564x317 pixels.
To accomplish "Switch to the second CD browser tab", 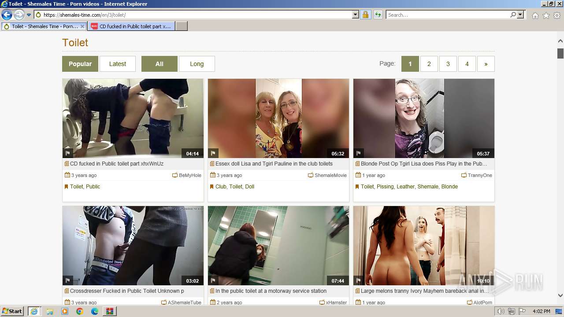I will (131, 26).
